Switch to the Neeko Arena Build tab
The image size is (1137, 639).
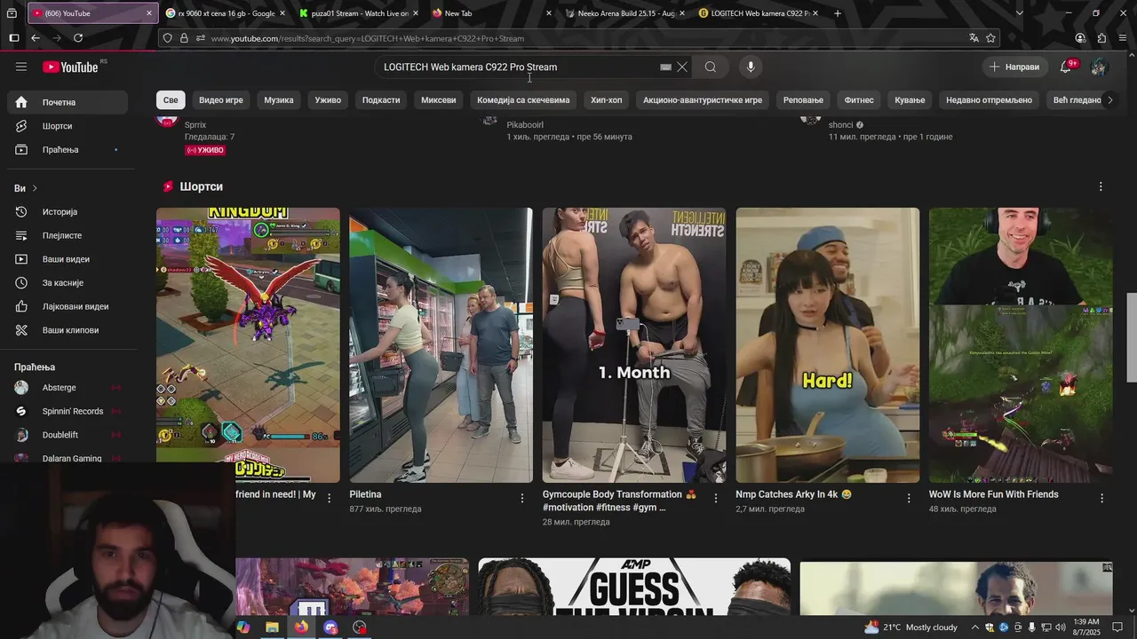click(625, 13)
